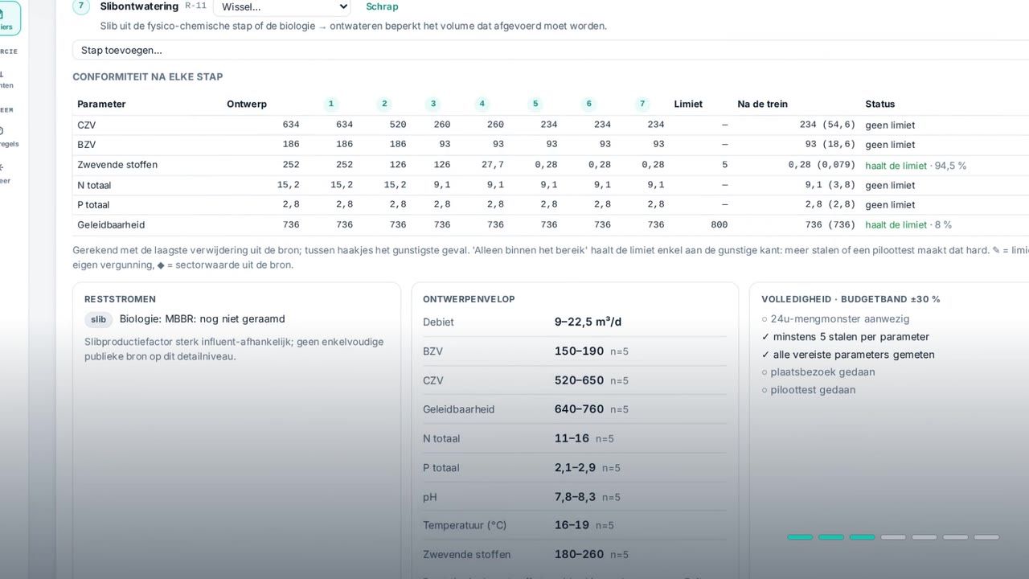Click 'Biologie: MBBR: nog niet geraamd' text
1029x579 pixels.
(202, 319)
